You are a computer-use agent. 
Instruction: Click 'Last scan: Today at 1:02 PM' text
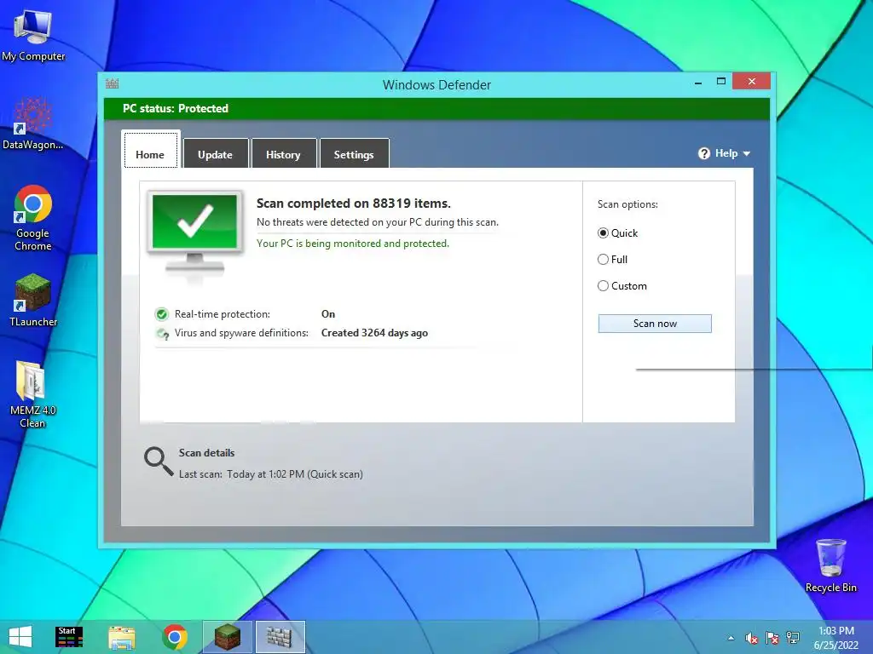click(x=270, y=474)
